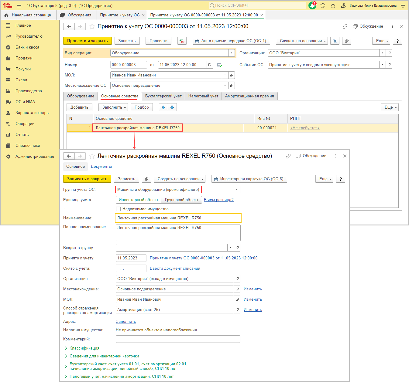Click the paperclip attachments icon in document form
The image size is (409, 382).
347,41
